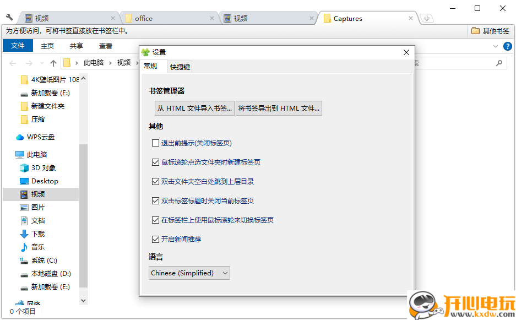Enable 退出前提示(关闭标签页) checkbox
The image size is (516, 320).
(x=156, y=143)
